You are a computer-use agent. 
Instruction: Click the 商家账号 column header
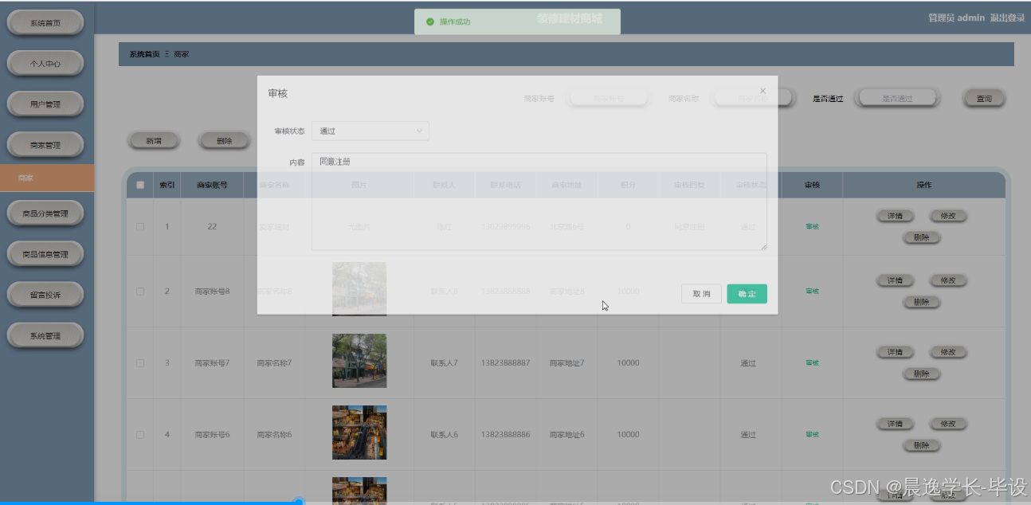(212, 185)
